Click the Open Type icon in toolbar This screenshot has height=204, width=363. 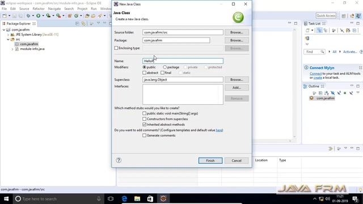coord(87,16)
